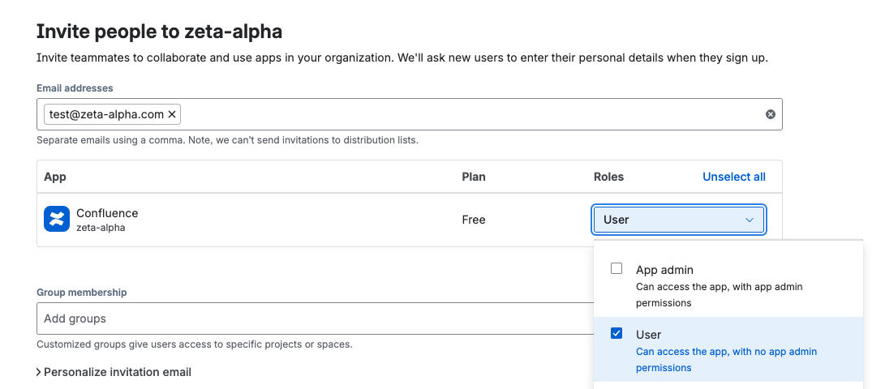Click the Roles column header
This screenshot has width=885, height=389.
pyautogui.click(x=608, y=177)
